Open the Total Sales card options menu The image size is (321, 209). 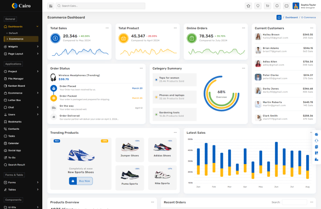tap(107, 28)
